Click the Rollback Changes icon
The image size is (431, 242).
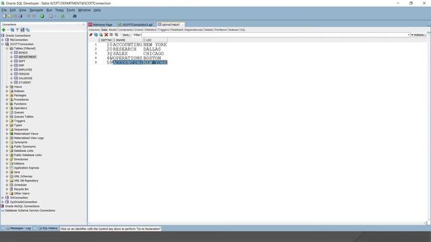tap(117, 35)
